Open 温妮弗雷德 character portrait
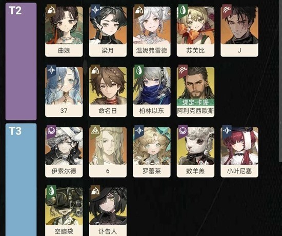 click(x=152, y=25)
